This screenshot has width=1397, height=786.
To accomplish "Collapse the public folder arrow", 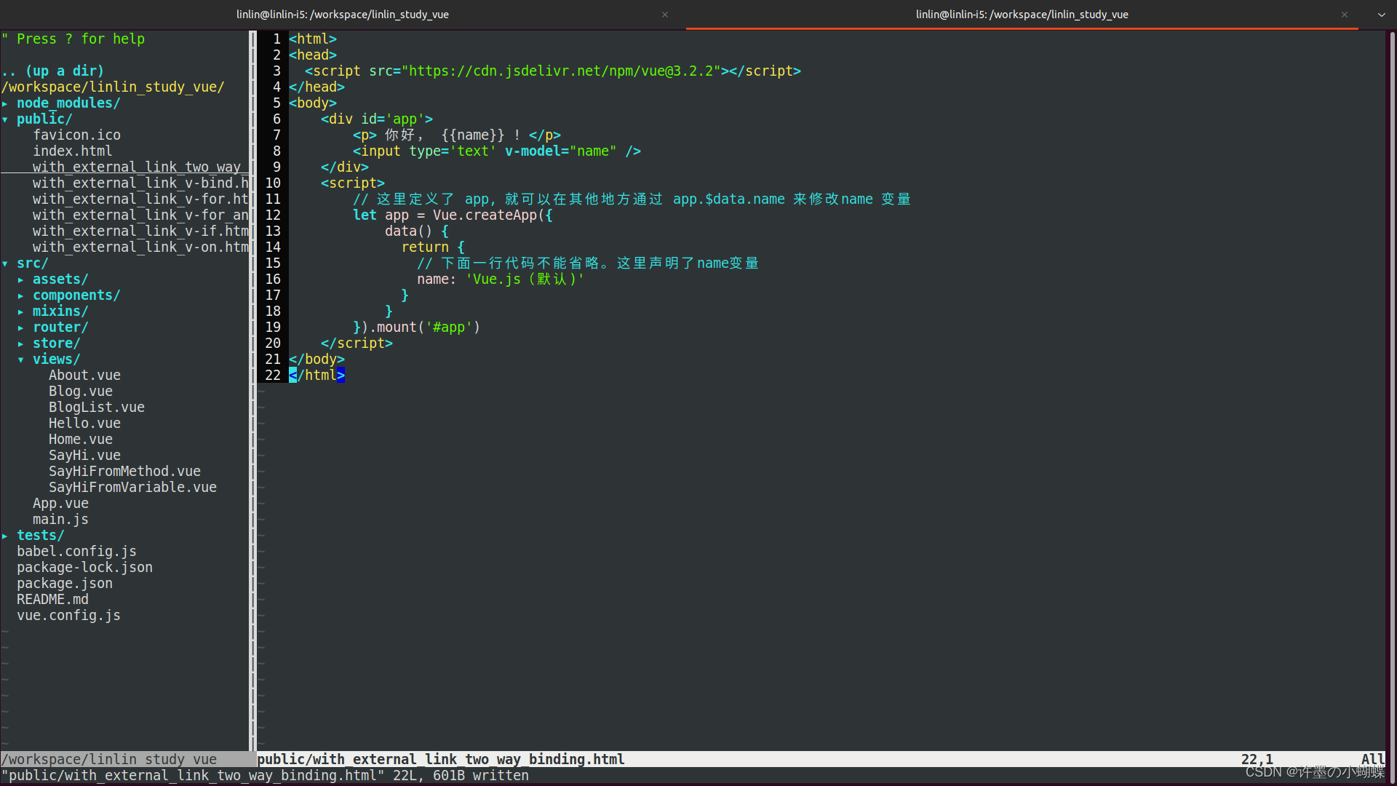I will (x=5, y=119).
